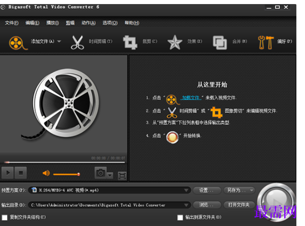Open Preferences wrench and hammer icon
This screenshot has width=305, height=226.
pos(266,43)
